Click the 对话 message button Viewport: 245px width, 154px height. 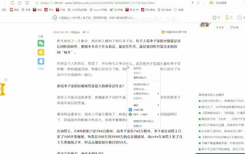point(235,28)
